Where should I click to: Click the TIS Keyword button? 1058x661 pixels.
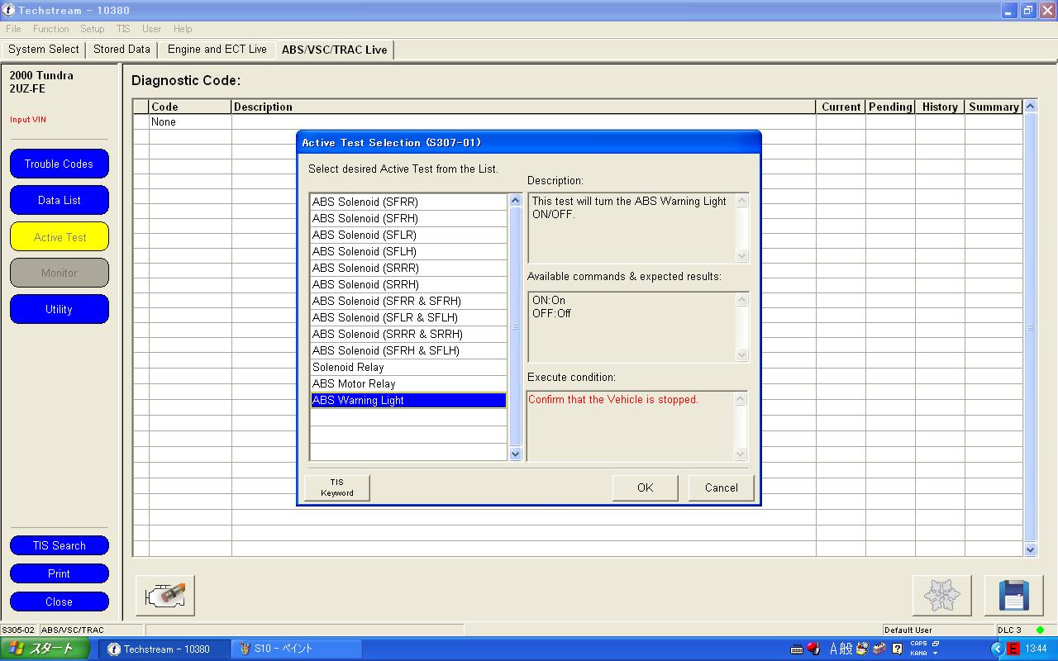337,487
